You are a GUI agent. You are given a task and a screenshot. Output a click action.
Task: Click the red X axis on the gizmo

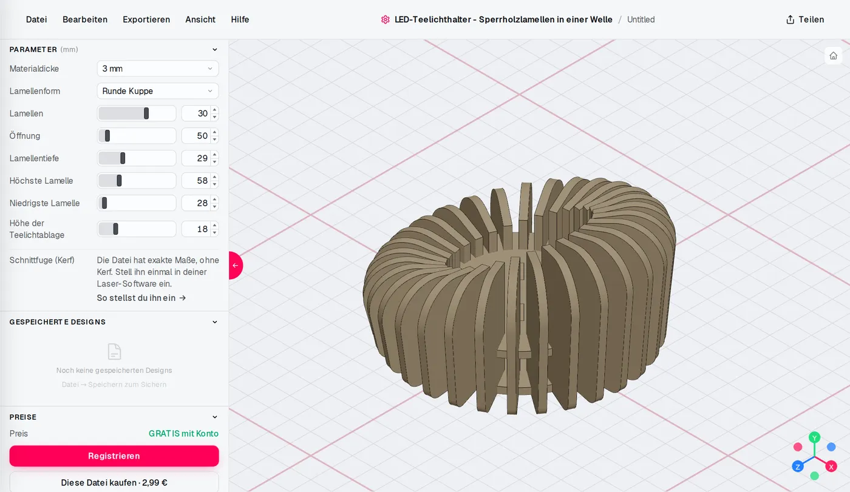pos(831,466)
